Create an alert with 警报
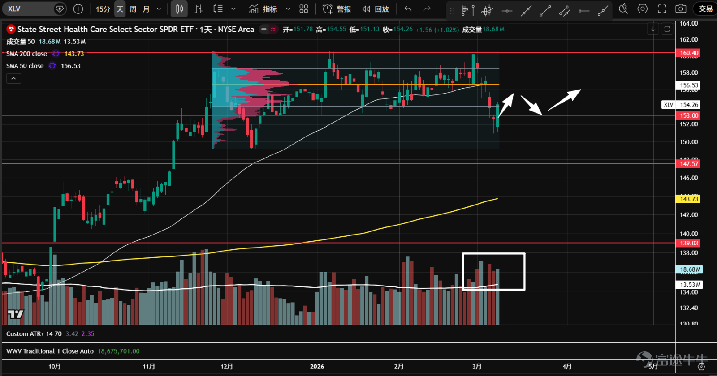Image resolution: width=717 pixels, height=376 pixels. click(x=337, y=9)
